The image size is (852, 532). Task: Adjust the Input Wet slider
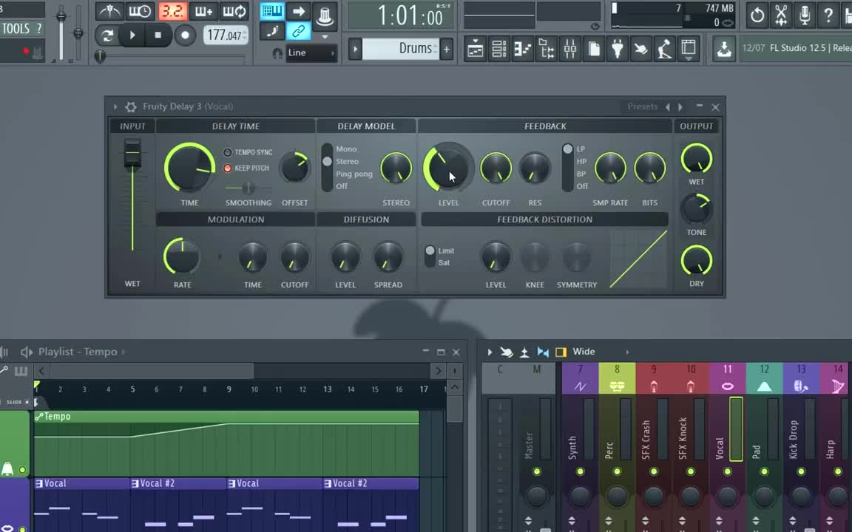click(x=132, y=154)
